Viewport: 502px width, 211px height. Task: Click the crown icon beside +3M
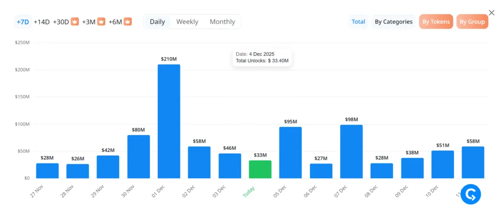[101, 22]
